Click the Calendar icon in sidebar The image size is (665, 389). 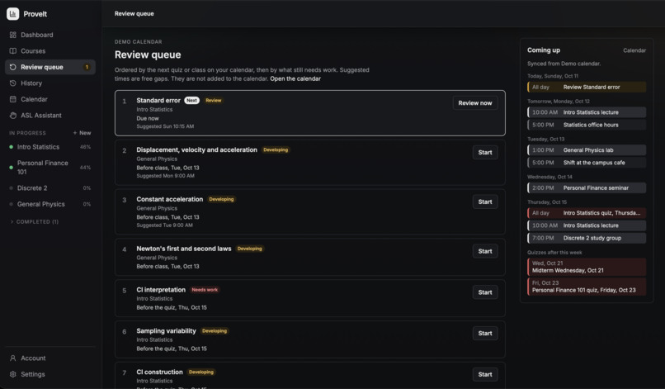12,99
